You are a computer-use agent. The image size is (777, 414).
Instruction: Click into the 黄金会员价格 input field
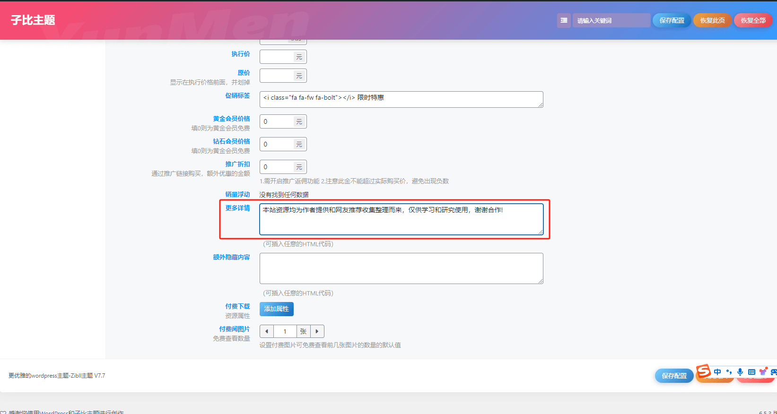click(277, 121)
